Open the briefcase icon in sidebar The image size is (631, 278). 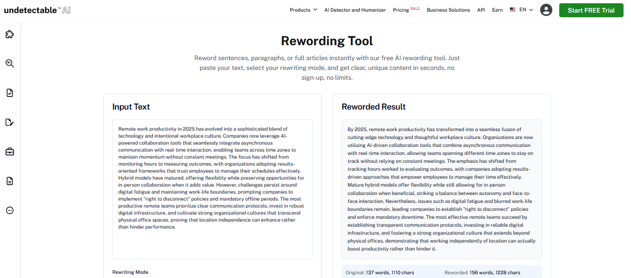(10, 152)
